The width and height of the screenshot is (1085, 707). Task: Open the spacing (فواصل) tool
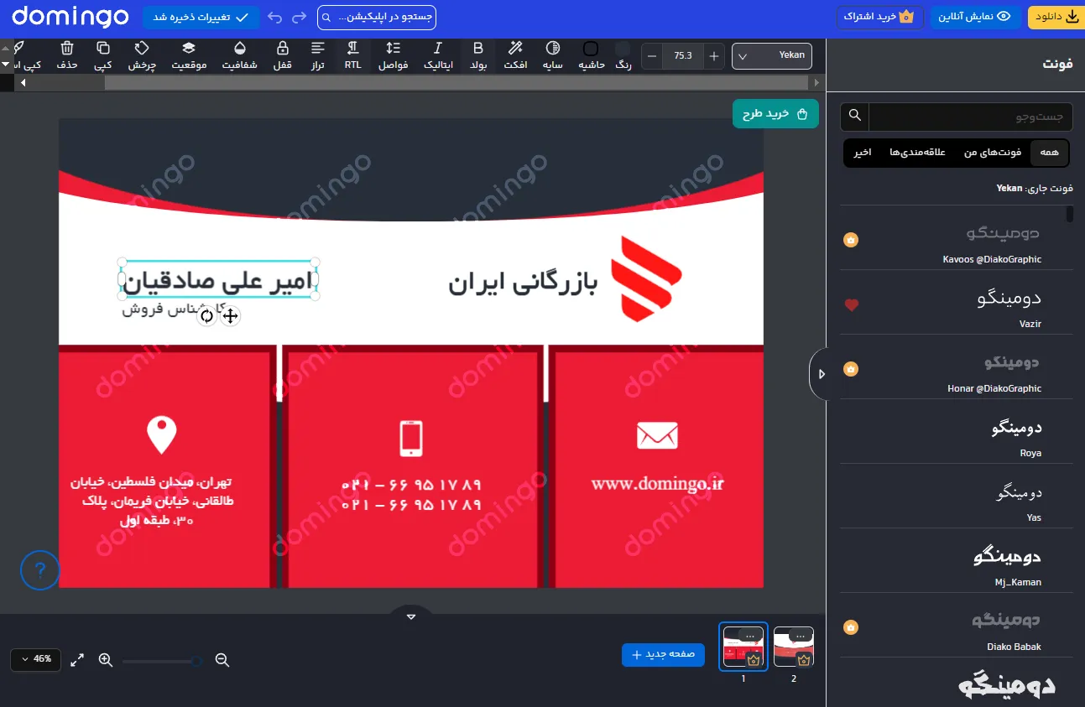click(x=393, y=48)
